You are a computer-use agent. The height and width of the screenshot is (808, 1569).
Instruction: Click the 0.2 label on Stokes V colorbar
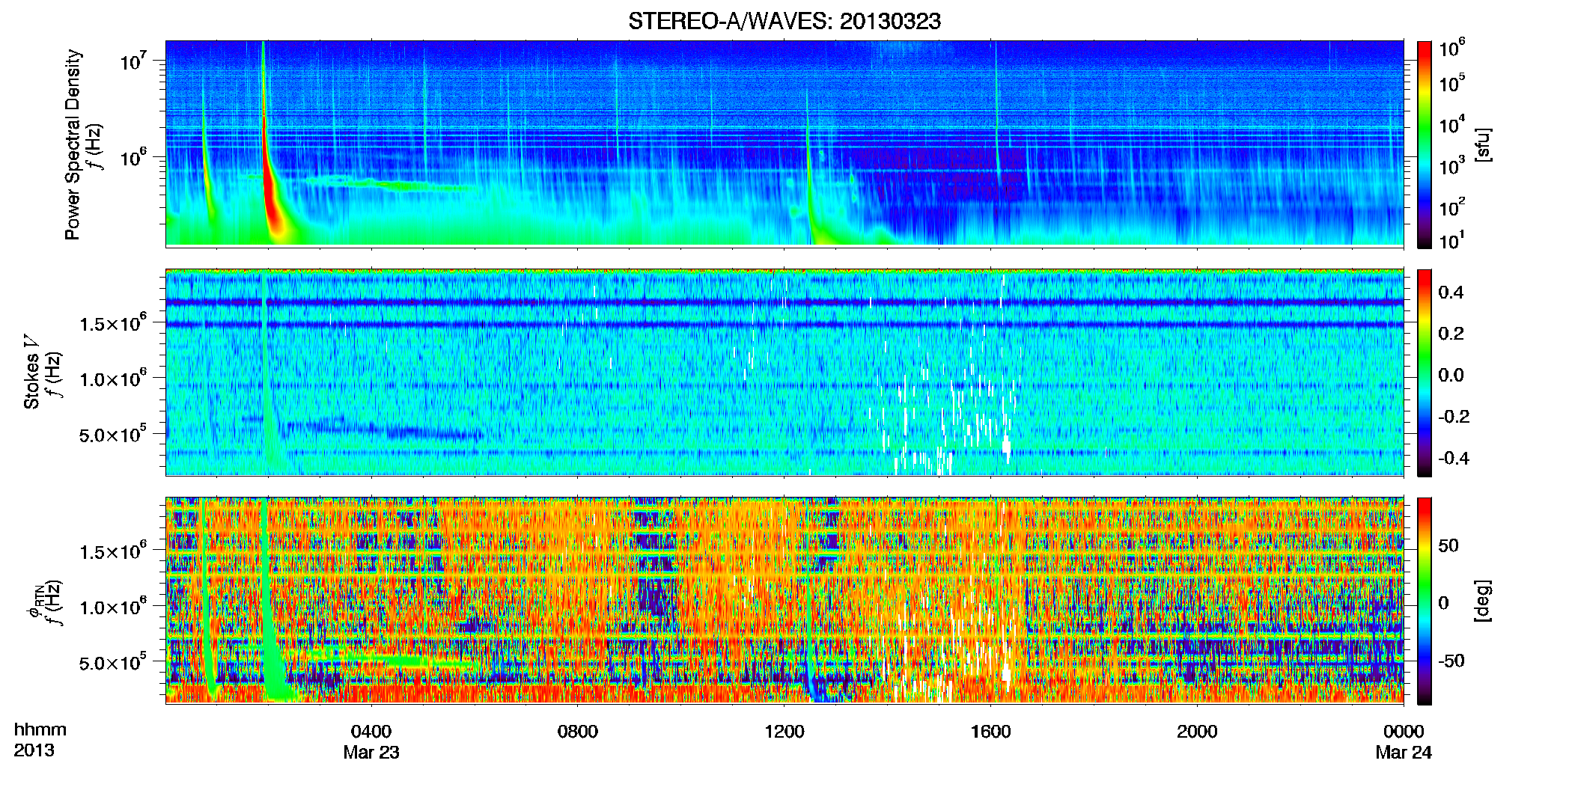[1451, 334]
